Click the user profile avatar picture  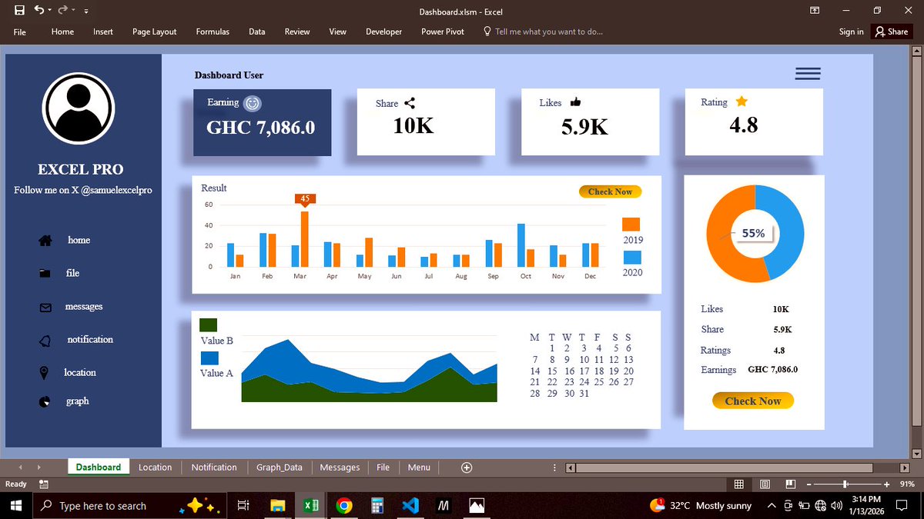(79, 108)
